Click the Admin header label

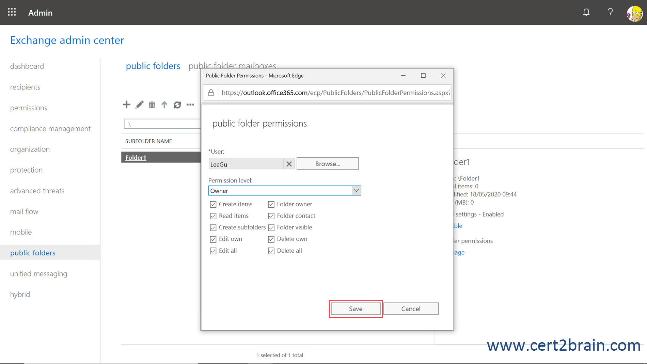pos(41,13)
